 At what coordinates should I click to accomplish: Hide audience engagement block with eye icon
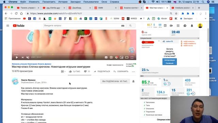click(159, 41)
